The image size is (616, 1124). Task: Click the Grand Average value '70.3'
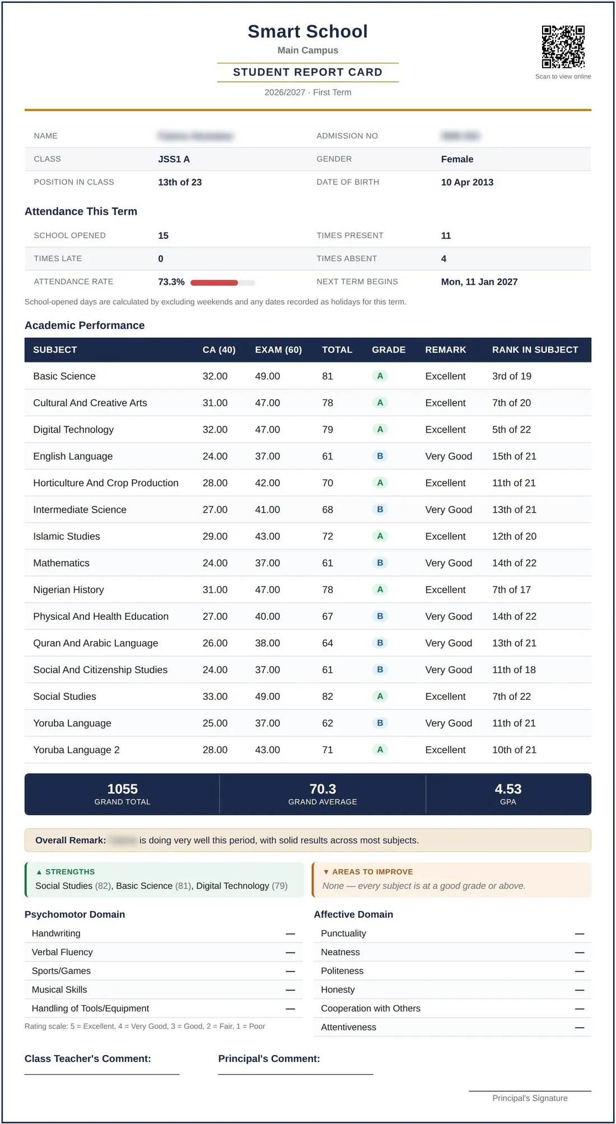pos(323,789)
